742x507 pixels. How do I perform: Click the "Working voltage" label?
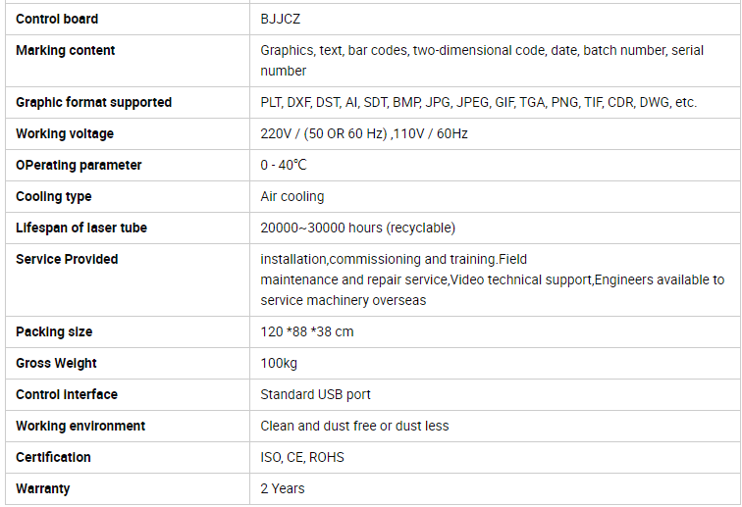(65, 133)
